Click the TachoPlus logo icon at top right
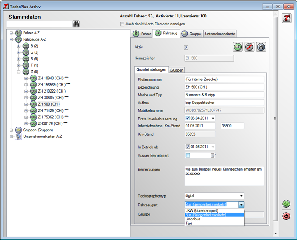 pos(286,18)
